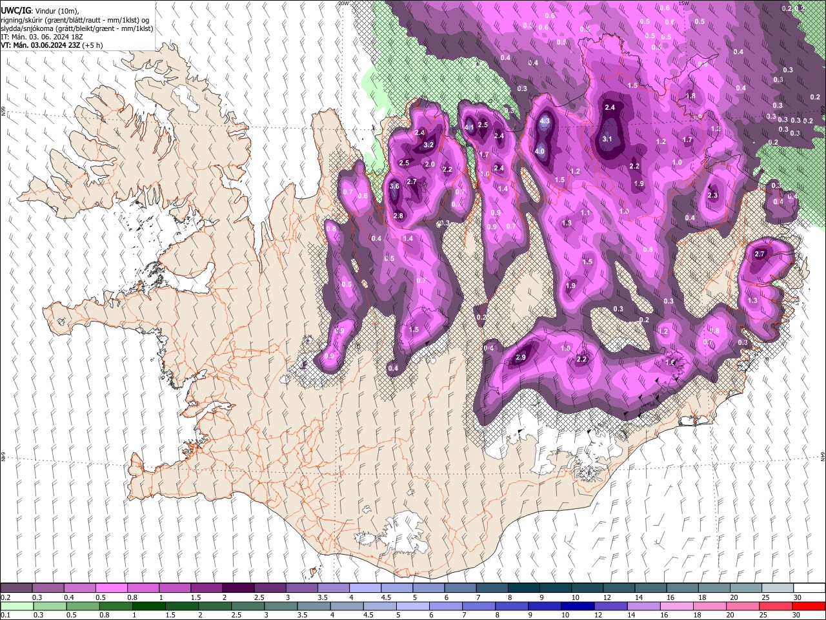Click the 2.0 precipitation value label
Screen dimensions: 826x620
[430, 165]
